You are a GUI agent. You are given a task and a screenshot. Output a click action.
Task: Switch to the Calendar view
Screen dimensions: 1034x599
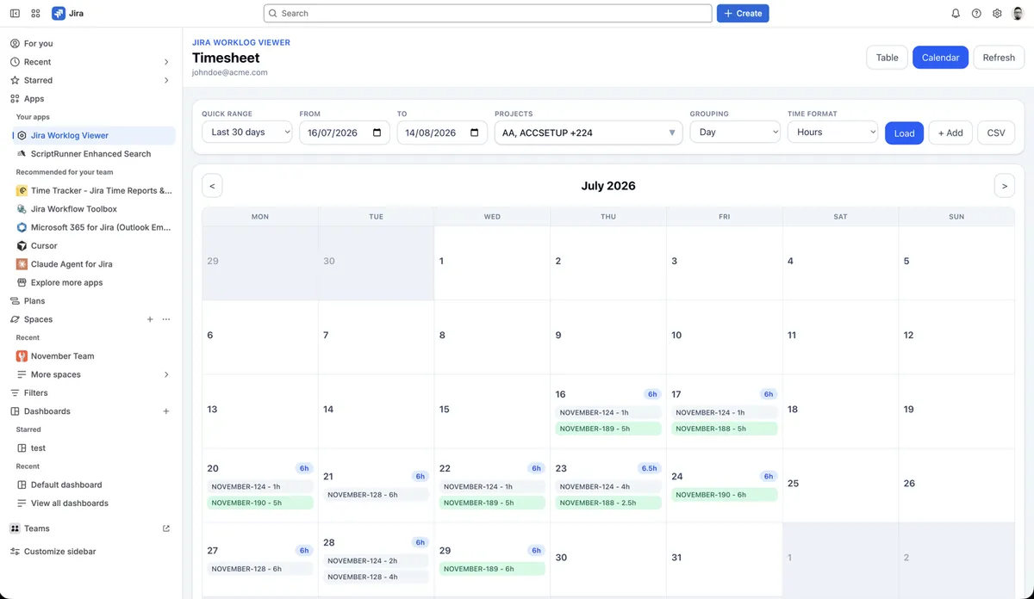(940, 58)
